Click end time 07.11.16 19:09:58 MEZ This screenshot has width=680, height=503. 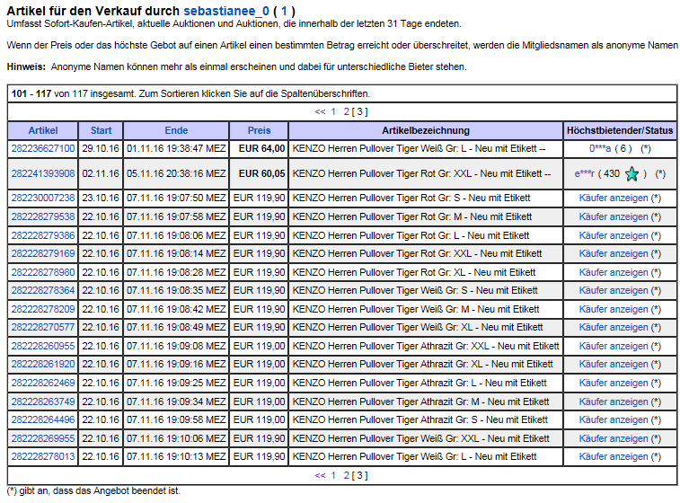click(x=176, y=420)
